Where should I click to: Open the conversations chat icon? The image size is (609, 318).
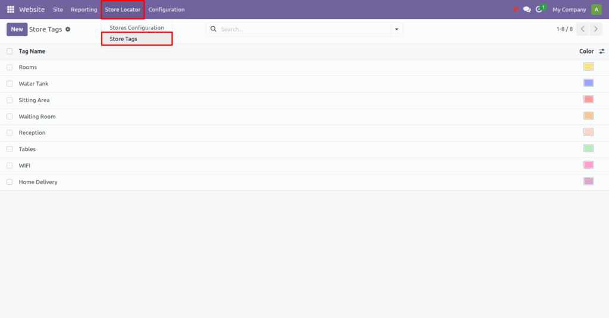coord(527,10)
